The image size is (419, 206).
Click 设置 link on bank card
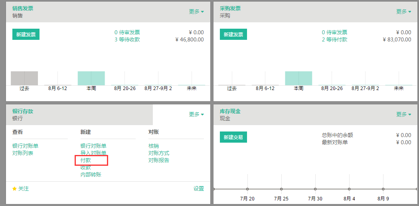pyautogui.click(x=199, y=188)
